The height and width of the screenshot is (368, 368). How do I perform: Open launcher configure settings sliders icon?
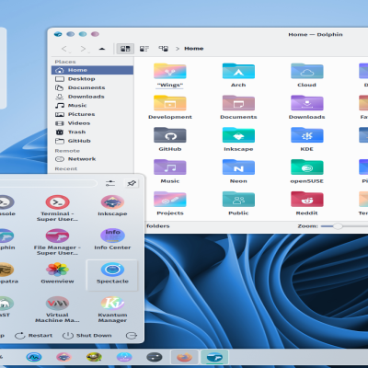click(110, 183)
